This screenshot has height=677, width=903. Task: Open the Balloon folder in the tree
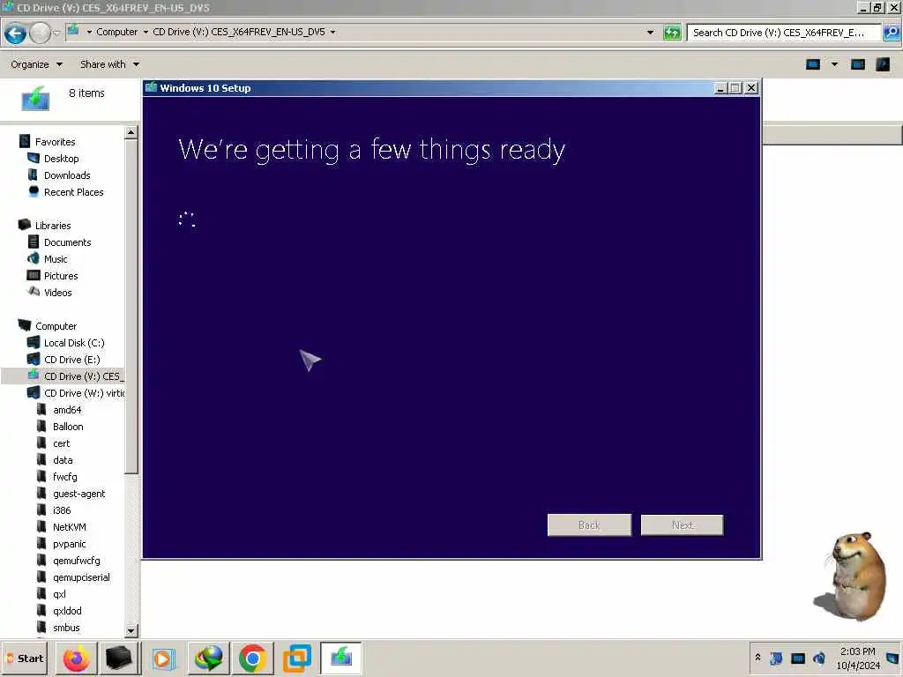pos(68,426)
